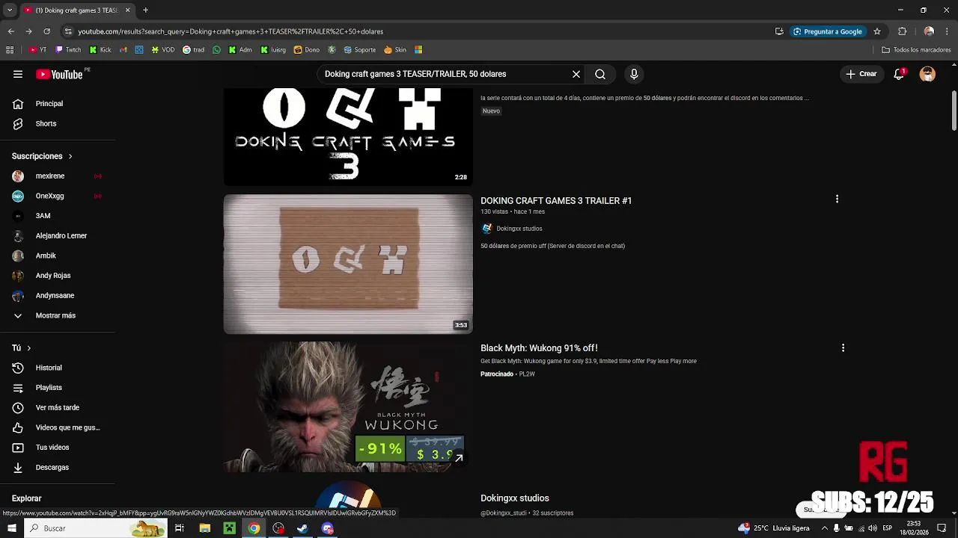Open the Dokingxx studios channel result
This screenshot has width=958, height=538.
pyautogui.click(x=515, y=498)
